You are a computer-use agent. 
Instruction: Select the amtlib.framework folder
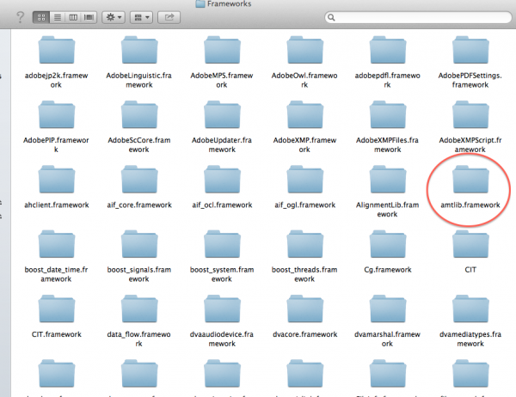[470, 180]
